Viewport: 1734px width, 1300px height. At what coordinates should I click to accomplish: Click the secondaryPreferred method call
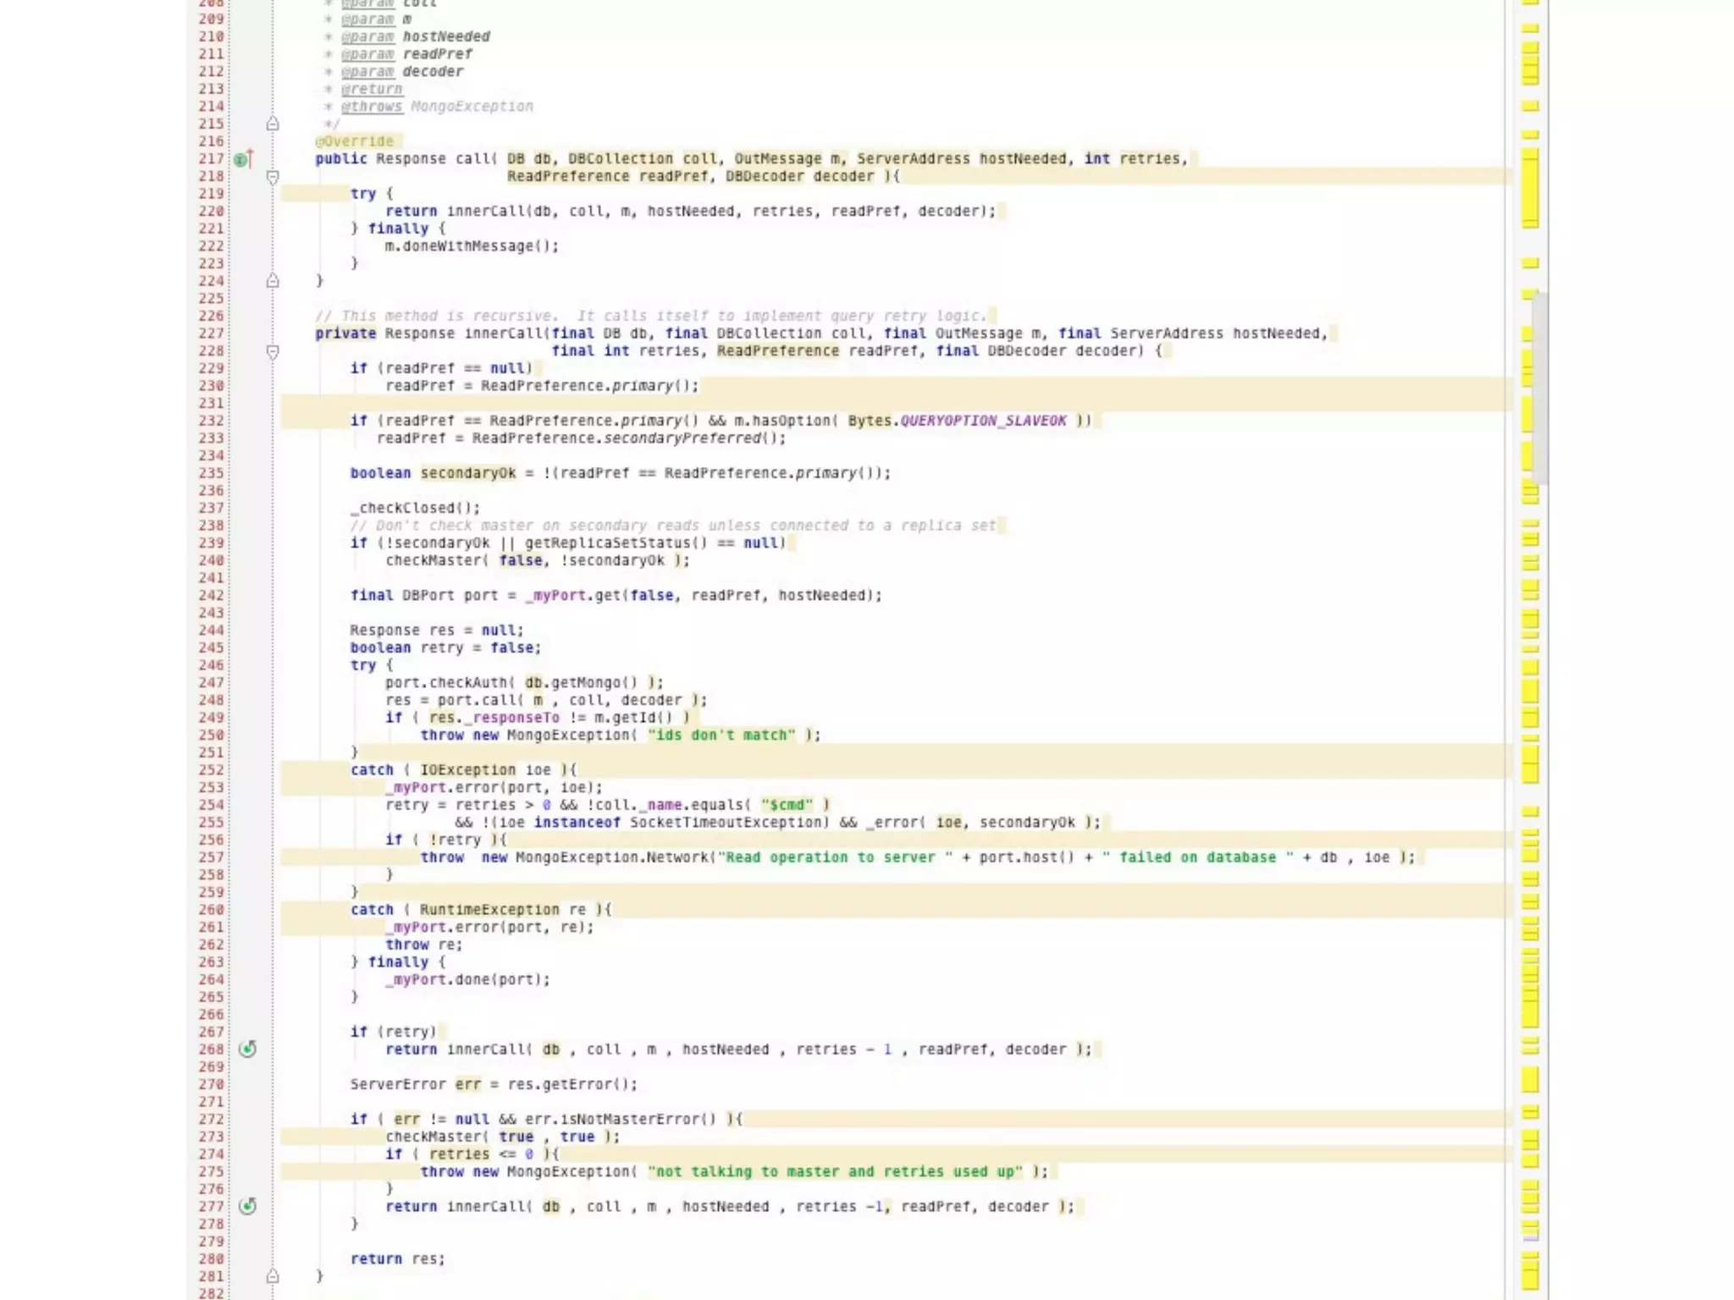(x=682, y=438)
